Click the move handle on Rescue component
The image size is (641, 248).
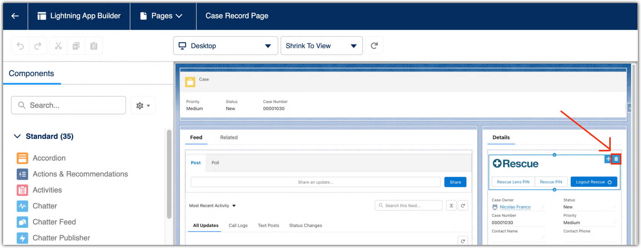tap(608, 159)
